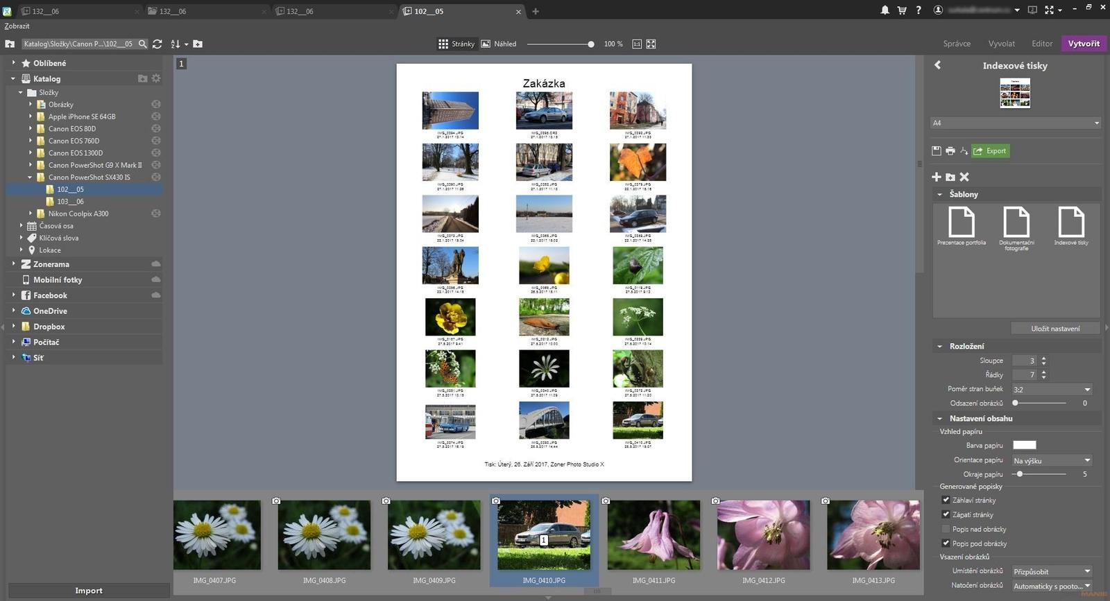Click the Barva papíru white swatch
This screenshot has height=601, width=1110.
tap(1025, 445)
